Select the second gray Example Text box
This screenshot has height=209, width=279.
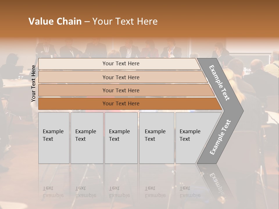[87, 138]
